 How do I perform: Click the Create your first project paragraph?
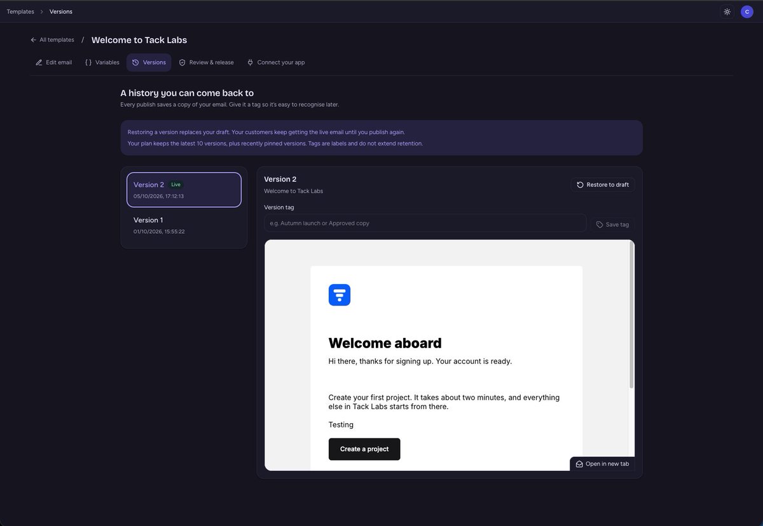[x=444, y=402]
